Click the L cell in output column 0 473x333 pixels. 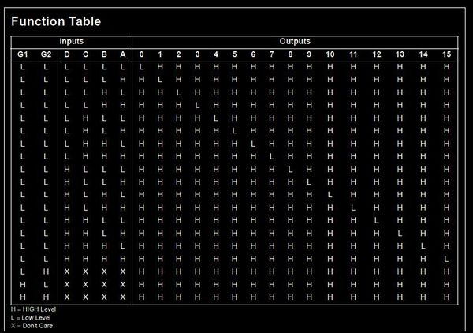click(x=141, y=67)
